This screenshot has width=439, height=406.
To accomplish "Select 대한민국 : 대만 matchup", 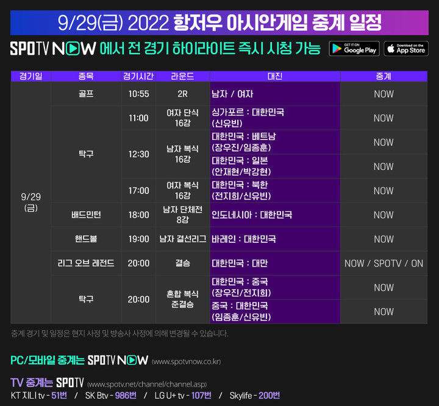I will [x=275, y=263].
